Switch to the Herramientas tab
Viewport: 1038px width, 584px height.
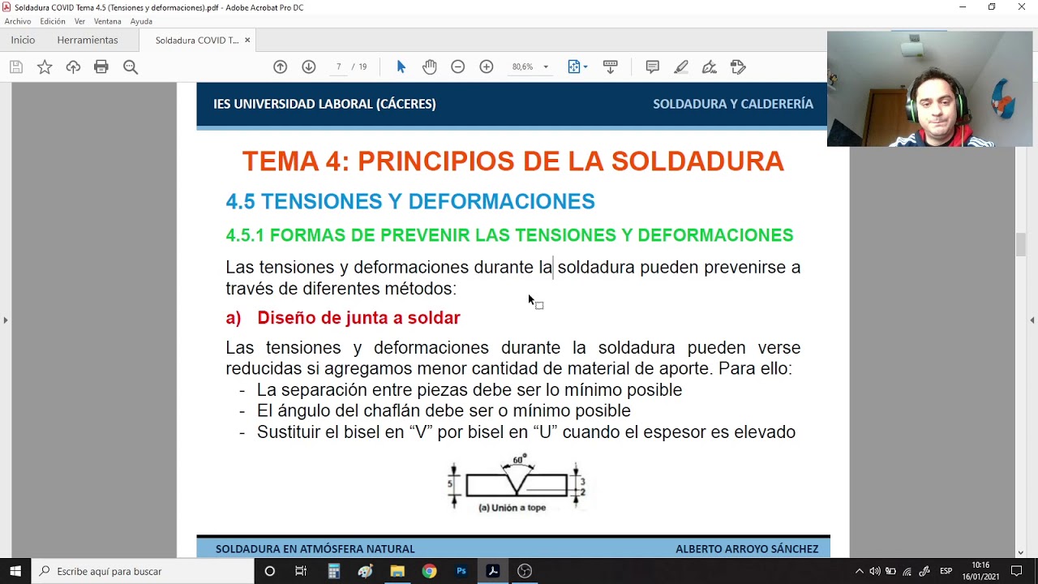coord(88,40)
